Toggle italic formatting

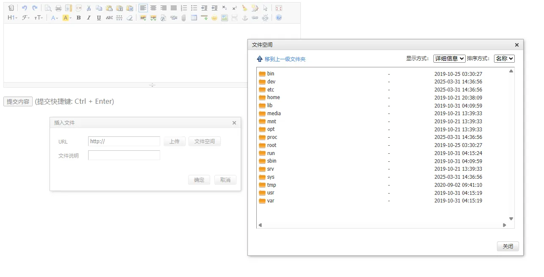pos(89,18)
